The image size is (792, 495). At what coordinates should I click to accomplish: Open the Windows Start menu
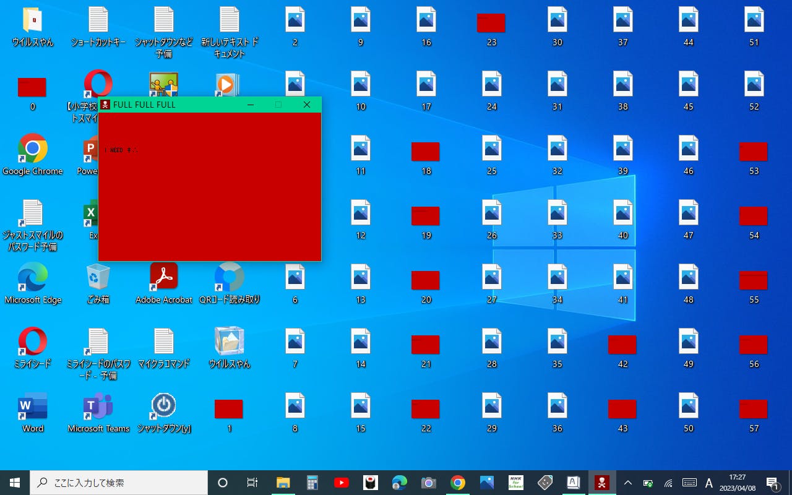click(15, 483)
